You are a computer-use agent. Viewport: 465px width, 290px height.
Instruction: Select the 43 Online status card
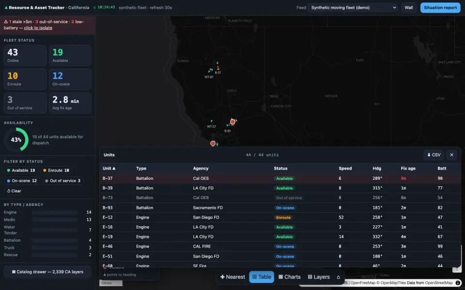[x=25, y=56]
